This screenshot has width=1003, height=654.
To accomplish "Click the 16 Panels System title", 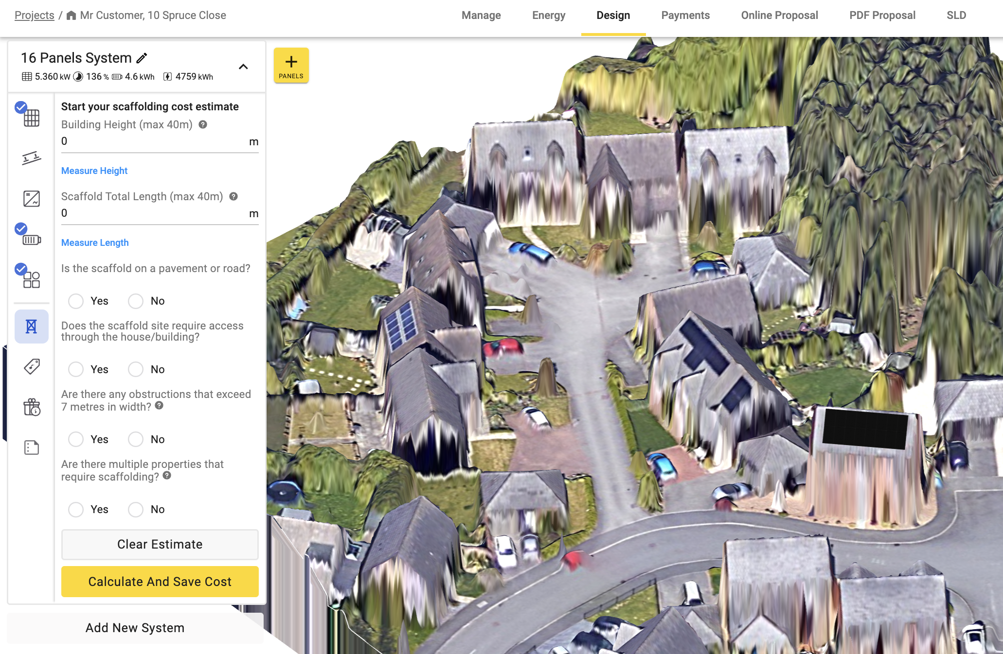I will (76, 58).
